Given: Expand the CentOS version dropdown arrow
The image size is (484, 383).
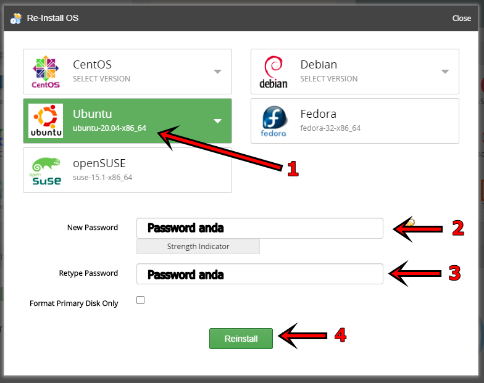Looking at the screenshot, I should [217, 72].
